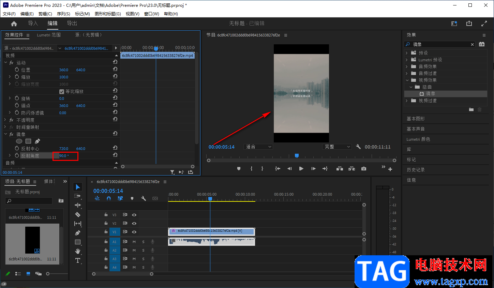Screen dimensions: 494x288
Task: Open the 序列(S) menu
Action: pos(63,14)
